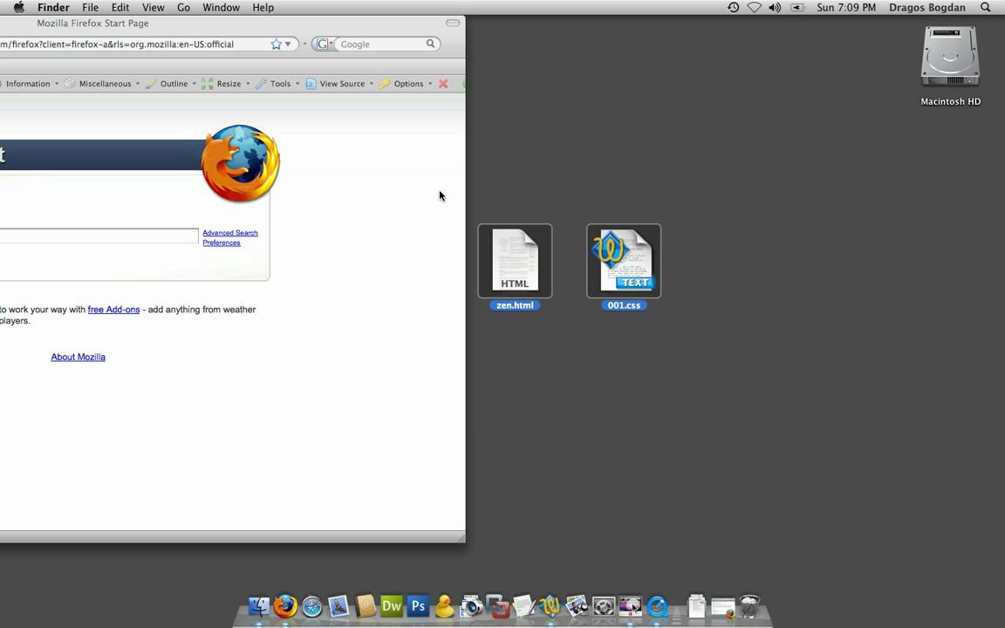The width and height of the screenshot is (1005, 628).
Task: Click the bookmark star in Firefox URL bar
Action: pos(276,44)
